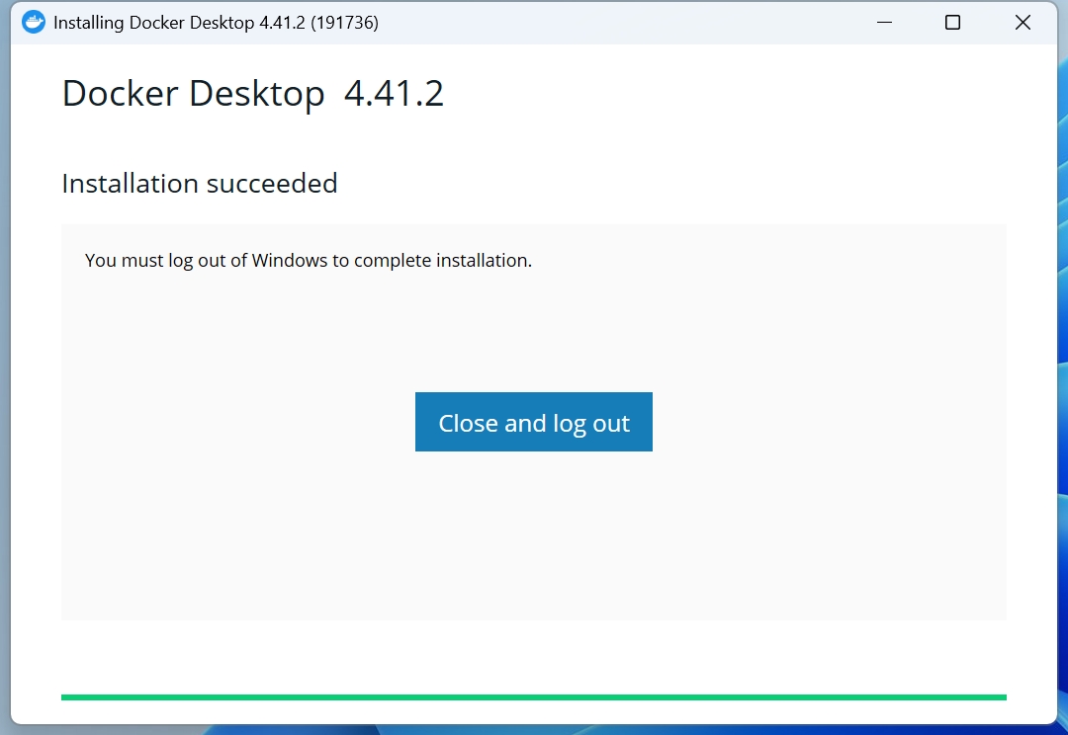Click the word 'Windows' in the logout message
1068x735 pixels.
point(290,261)
